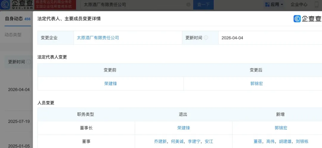
Task: Open the 高伟 director link
Action: click(270, 141)
